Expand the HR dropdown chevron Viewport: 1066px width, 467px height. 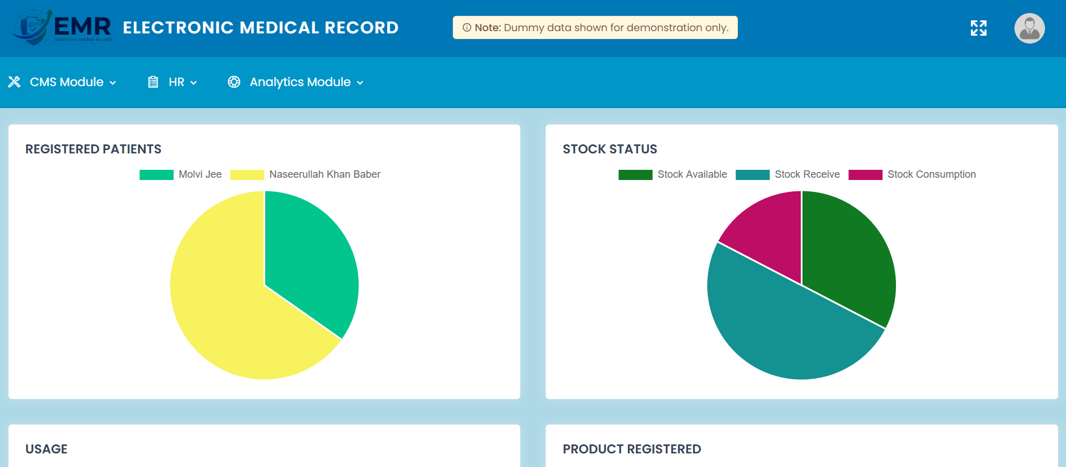(194, 83)
